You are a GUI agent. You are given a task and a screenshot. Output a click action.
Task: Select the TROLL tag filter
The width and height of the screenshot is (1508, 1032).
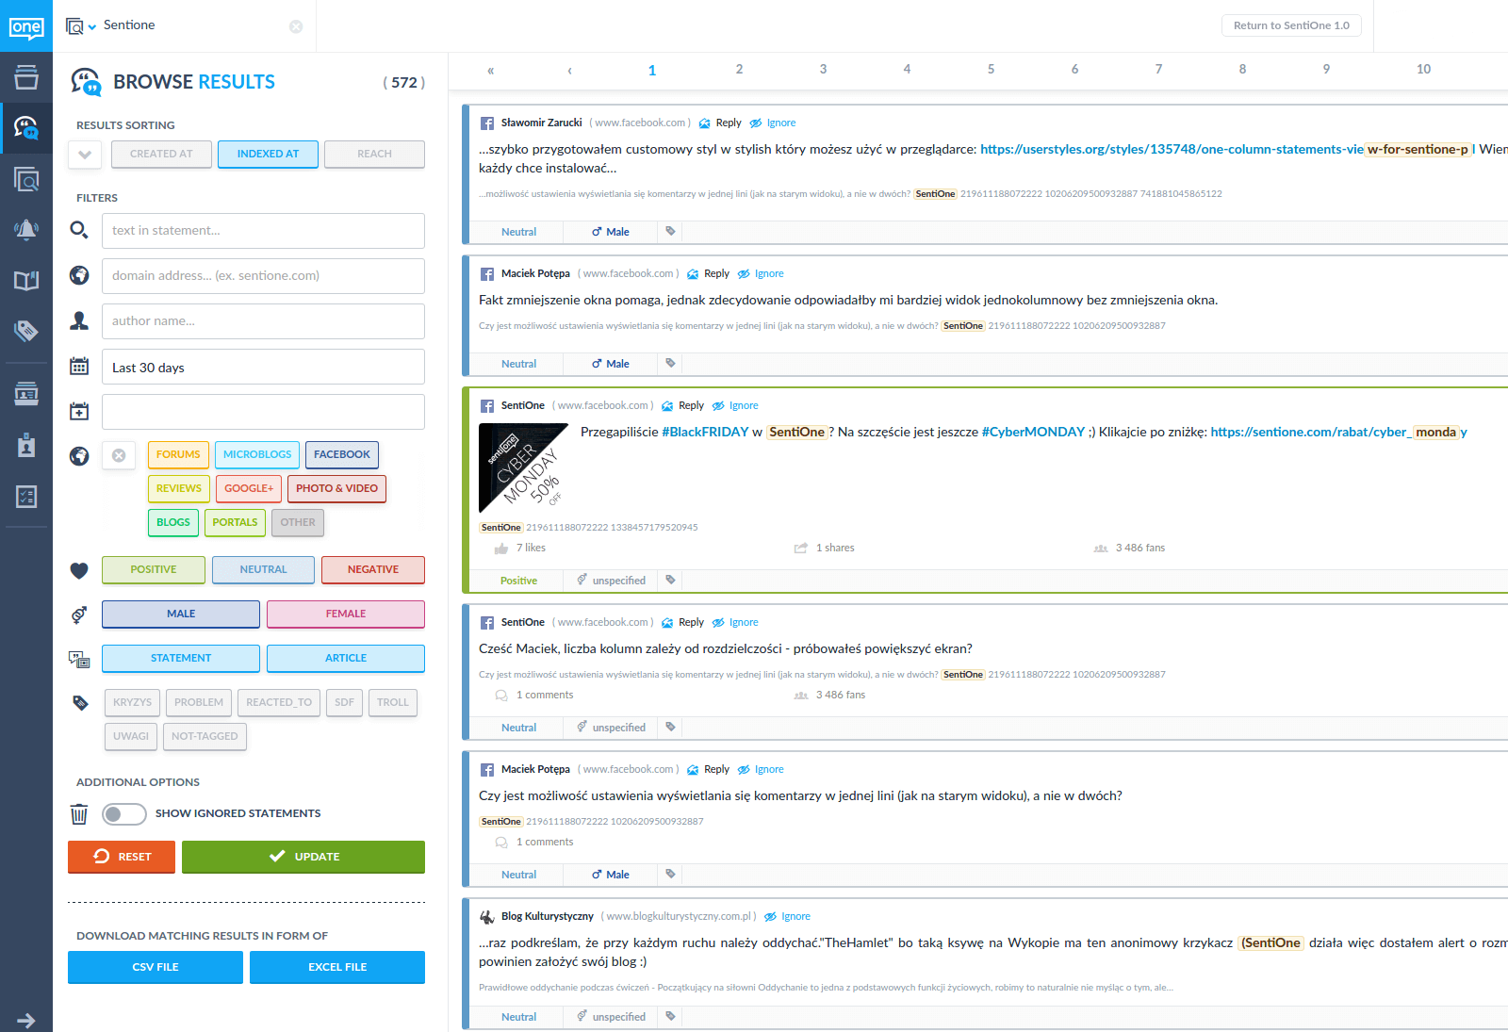[393, 702]
